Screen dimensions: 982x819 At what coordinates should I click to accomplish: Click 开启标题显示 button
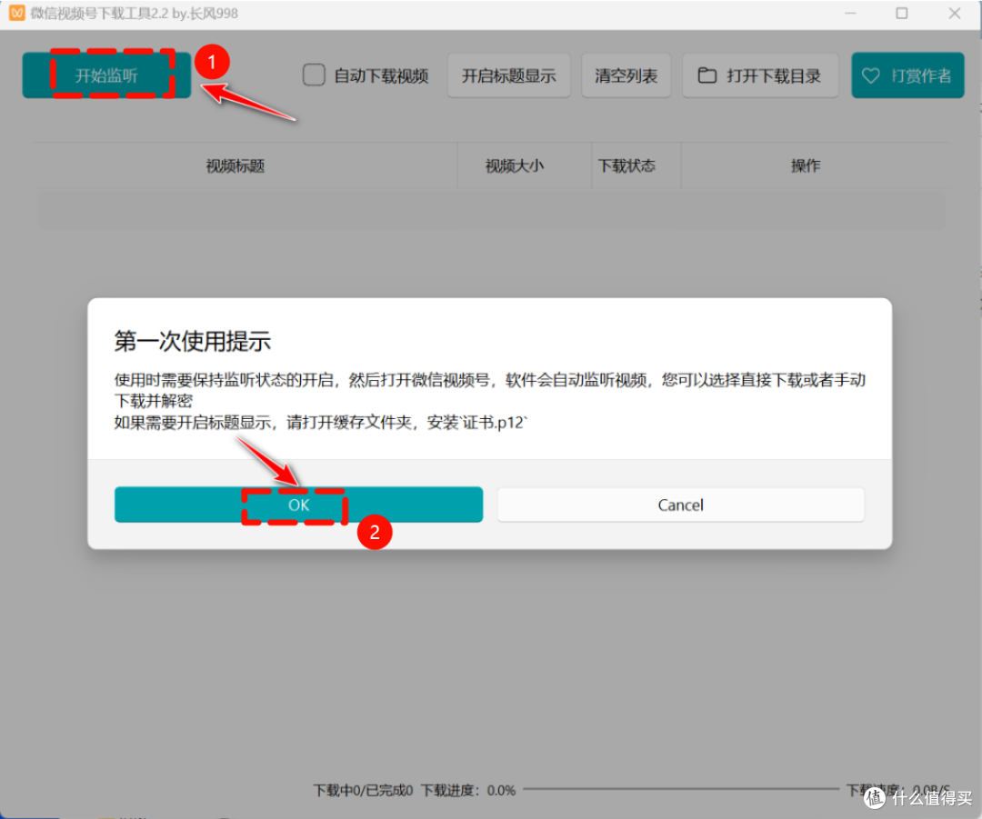508,75
